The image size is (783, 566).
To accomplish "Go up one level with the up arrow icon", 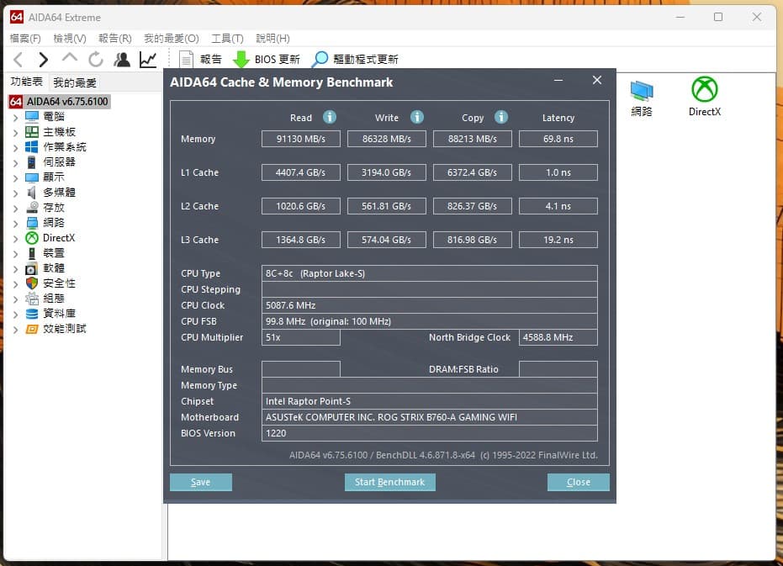I will [70, 58].
